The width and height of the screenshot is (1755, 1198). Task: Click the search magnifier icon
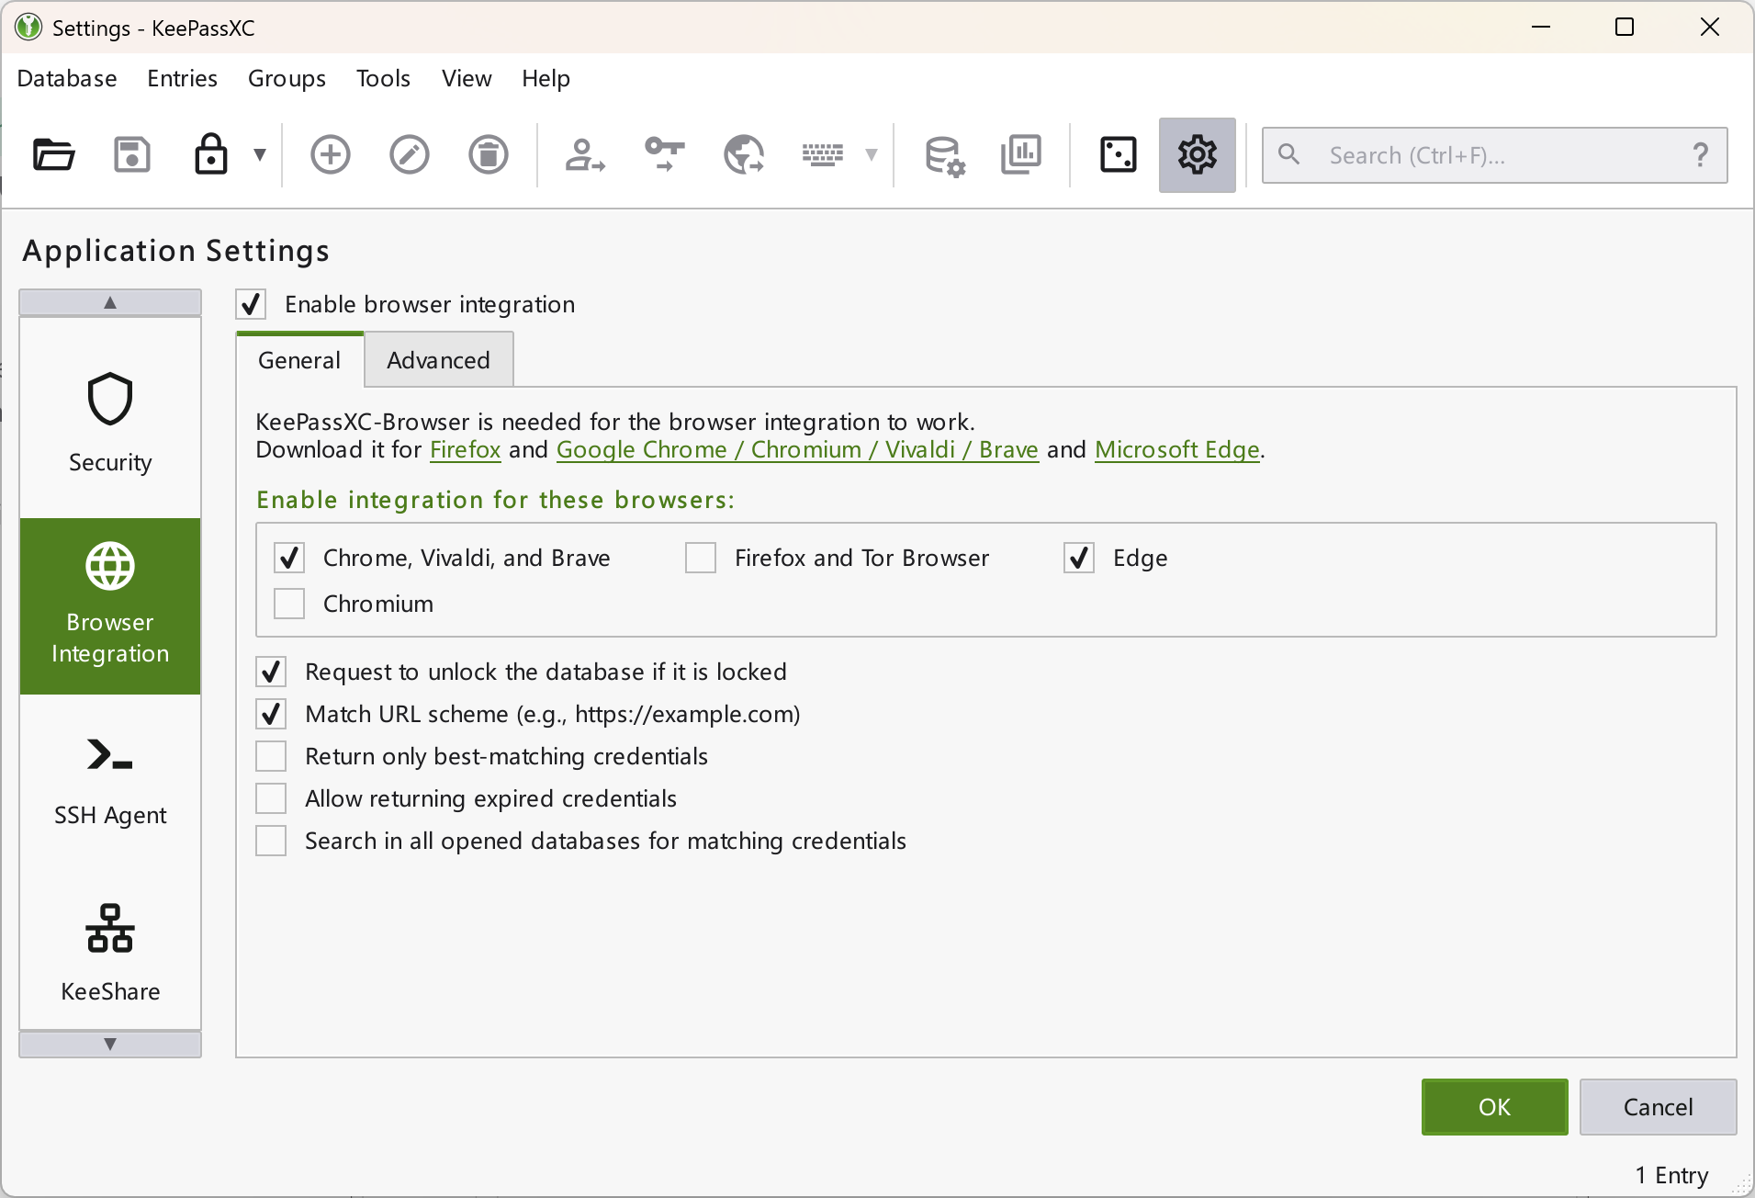[1289, 154]
